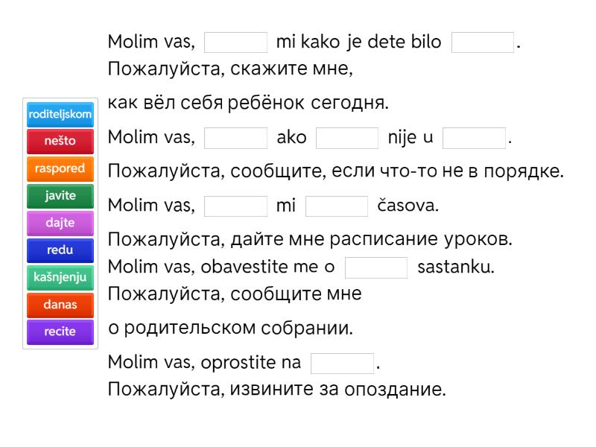Choose the green 'javite' word tile
Image resolution: width=596 pixels, height=447 pixels.
60,195
